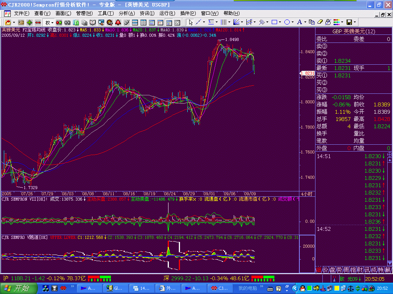The width and height of the screenshot is (393, 294).
Task: Select the trend line drawing tool
Action: (198, 22)
